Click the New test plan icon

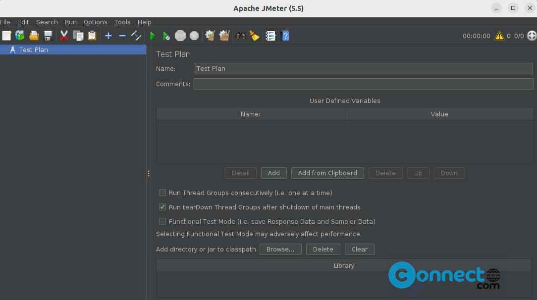pos(6,36)
